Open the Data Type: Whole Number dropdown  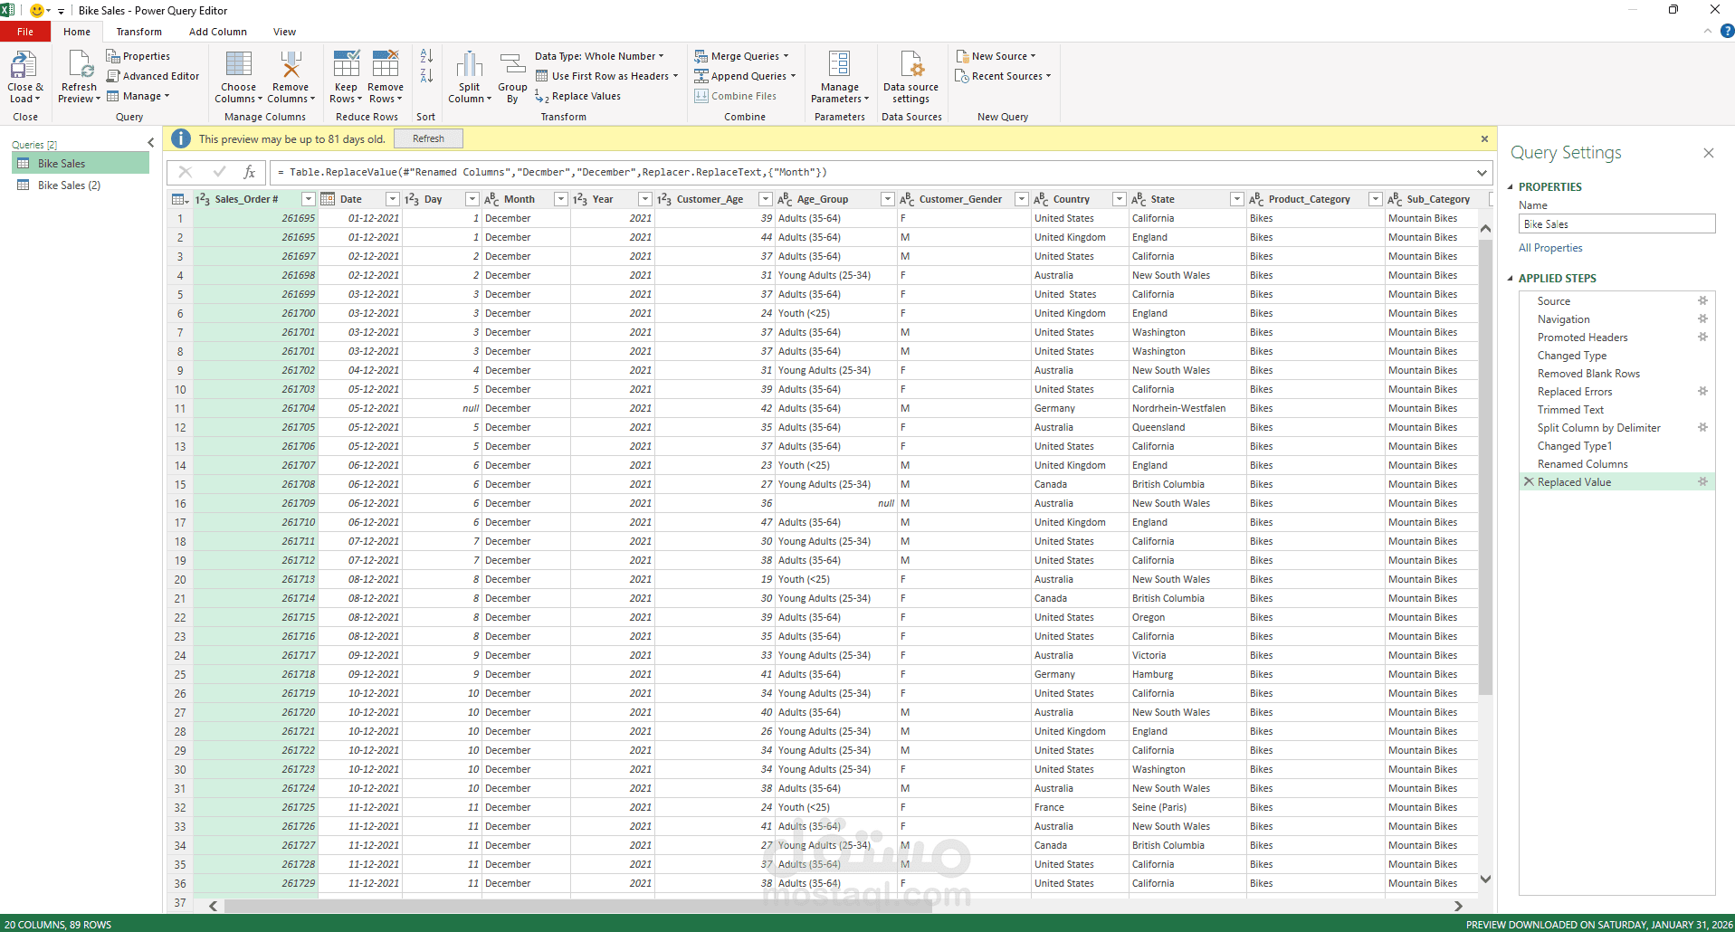pos(599,56)
